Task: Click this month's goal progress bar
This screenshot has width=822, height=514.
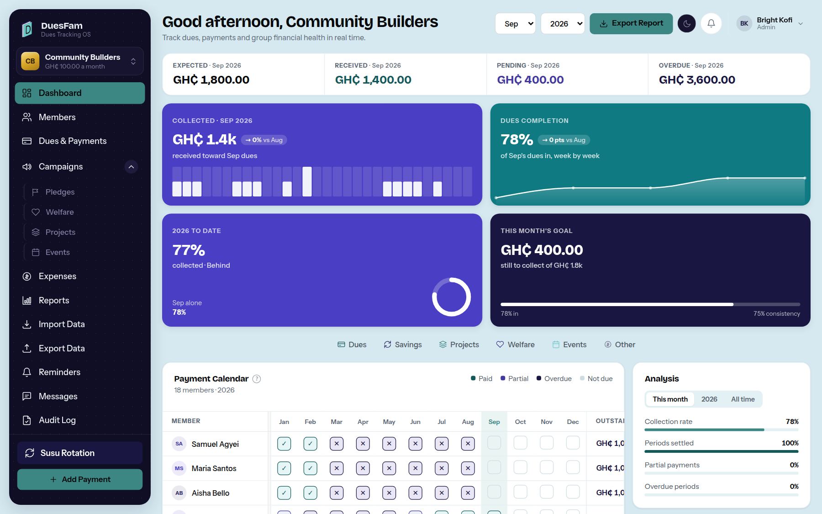Action: (650, 304)
